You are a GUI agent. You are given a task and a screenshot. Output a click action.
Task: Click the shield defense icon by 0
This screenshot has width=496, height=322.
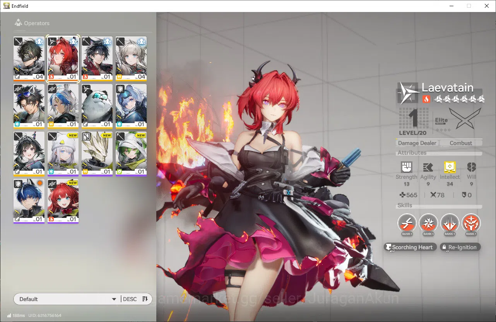pos(464,195)
